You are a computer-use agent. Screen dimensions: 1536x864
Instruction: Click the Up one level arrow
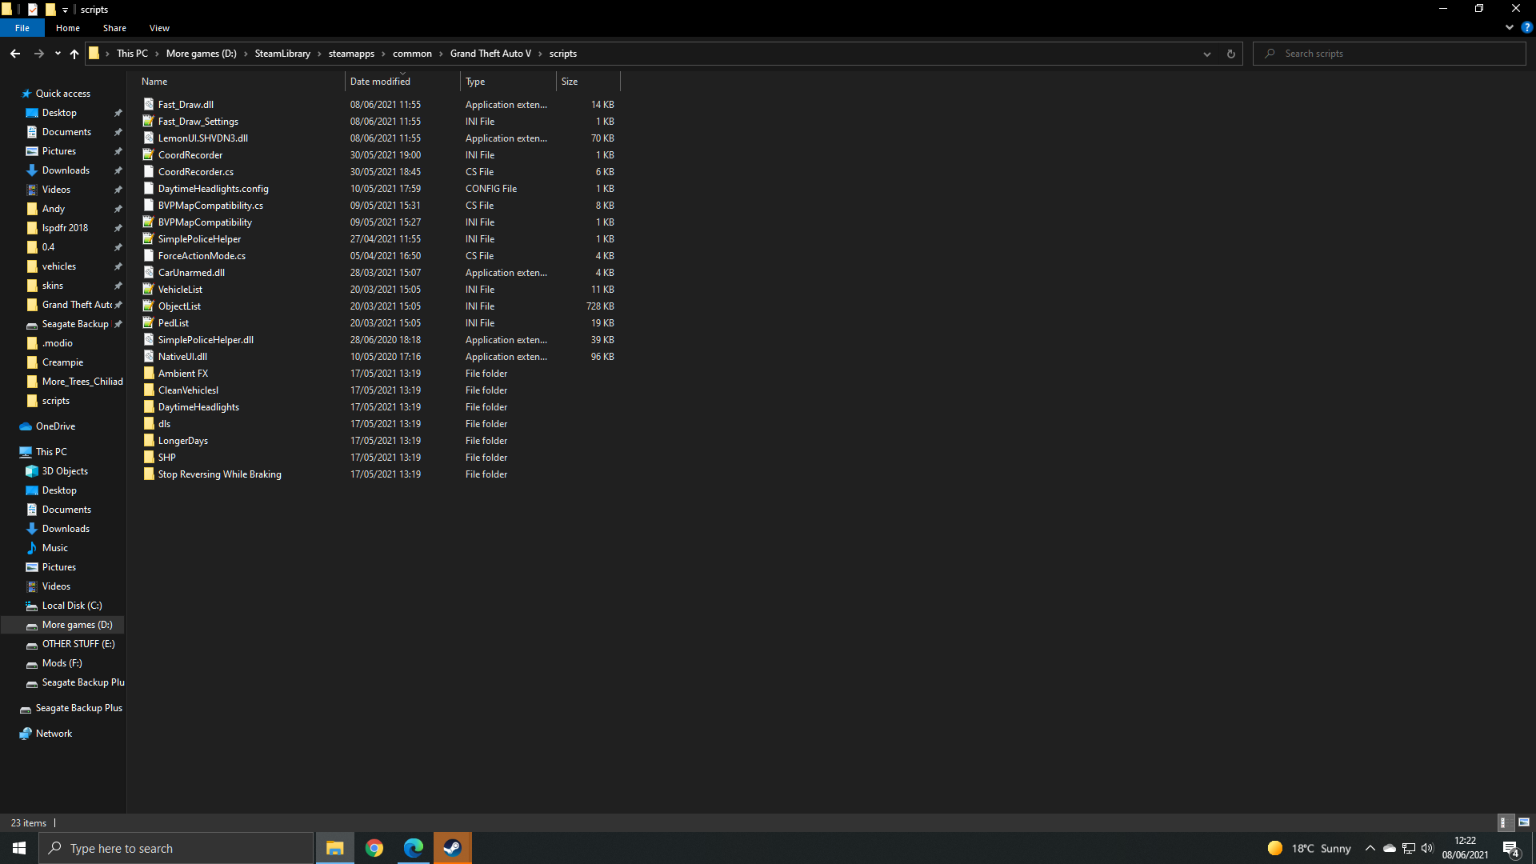74,54
